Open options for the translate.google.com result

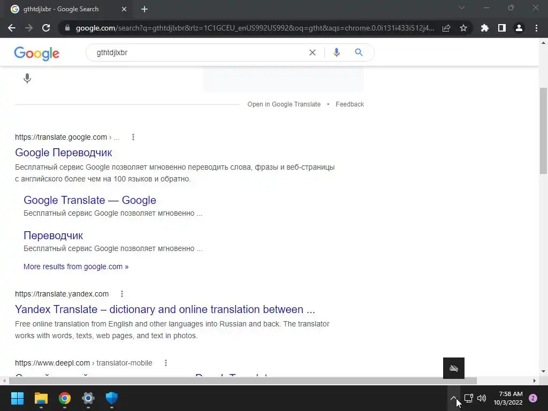click(x=133, y=137)
